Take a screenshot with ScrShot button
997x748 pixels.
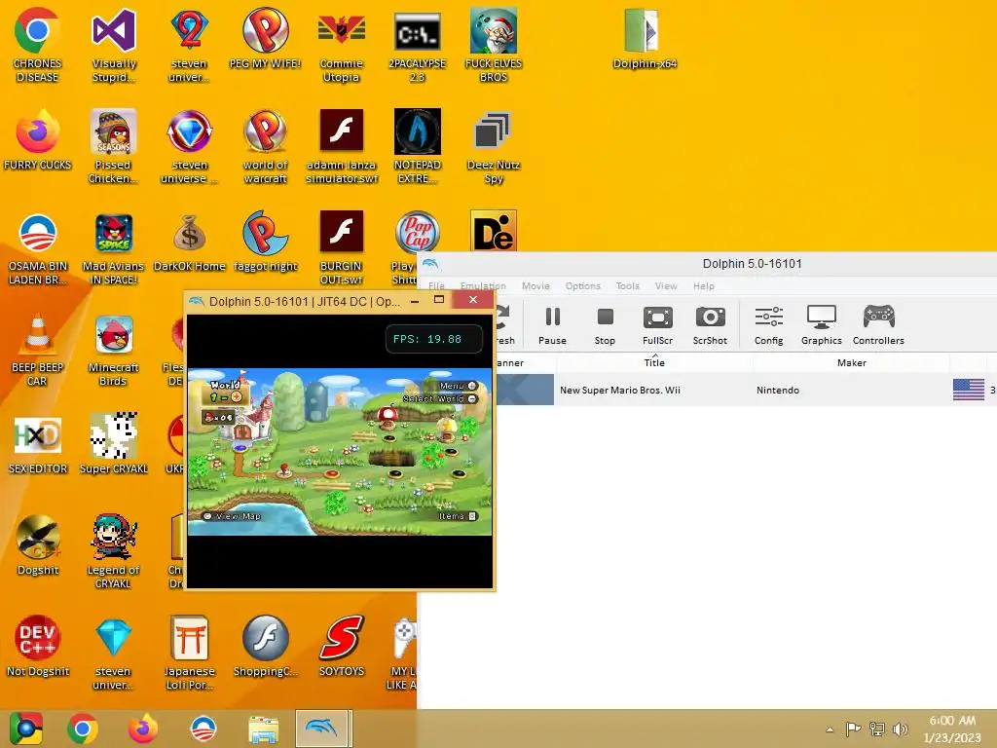click(x=710, y=325)
